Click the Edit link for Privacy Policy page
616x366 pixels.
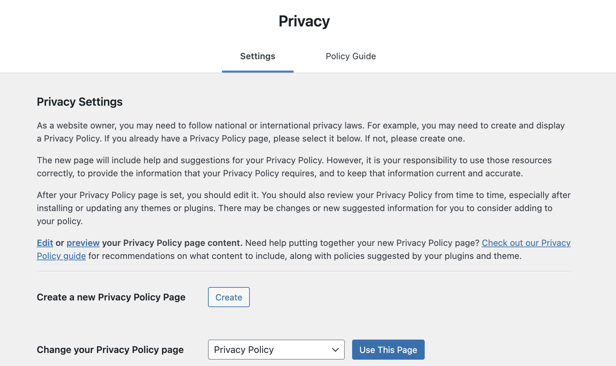point(45,243)
